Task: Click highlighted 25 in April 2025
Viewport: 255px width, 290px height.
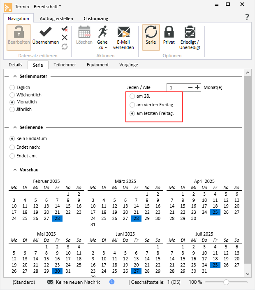Action: coord(215,212)
